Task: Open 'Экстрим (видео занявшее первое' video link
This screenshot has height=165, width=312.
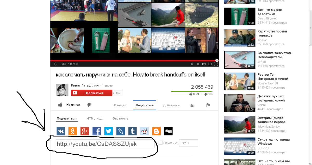Action: tap(271, 120)
